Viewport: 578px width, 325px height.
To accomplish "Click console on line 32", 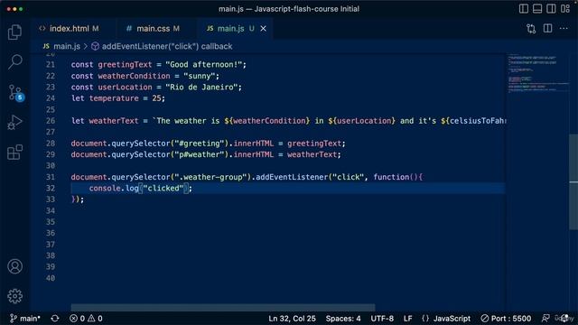I will (105, 189).
